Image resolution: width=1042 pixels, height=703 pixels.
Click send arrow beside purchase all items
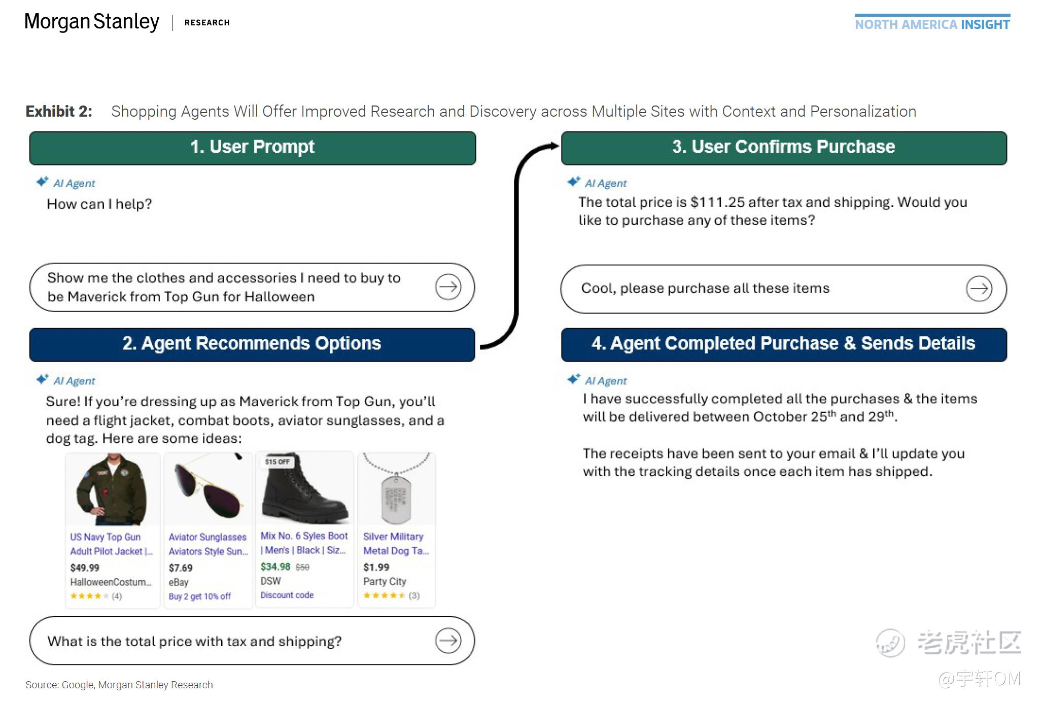click(x=979, y=289)
